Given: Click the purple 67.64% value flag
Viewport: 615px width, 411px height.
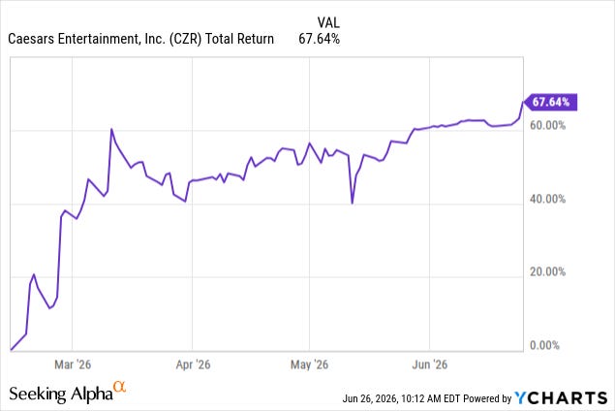Looking at the screenshot, I should tap(550, 102).
